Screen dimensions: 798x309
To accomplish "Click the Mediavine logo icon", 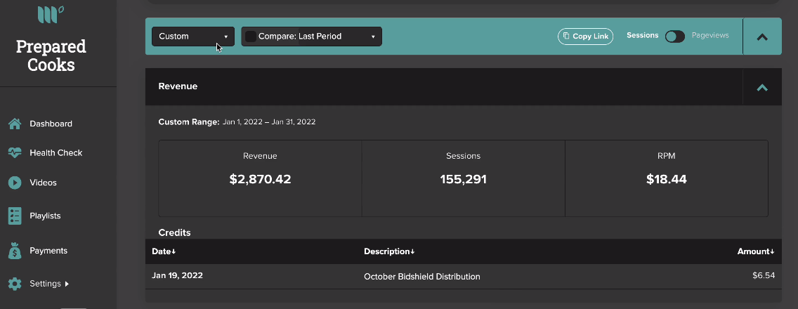I will pyautogui.click(x=51, y=14).
